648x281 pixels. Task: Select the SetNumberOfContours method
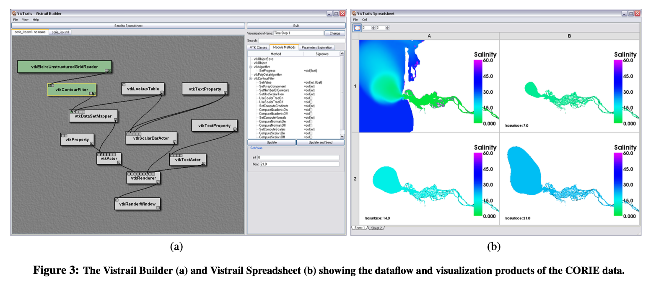tap(271, 90)
